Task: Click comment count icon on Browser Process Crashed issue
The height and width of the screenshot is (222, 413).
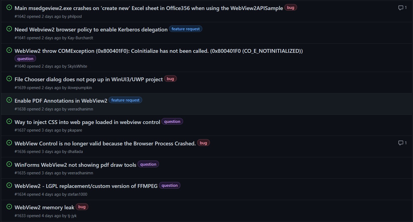Action: pyautogui.click(x=401, y=143)
